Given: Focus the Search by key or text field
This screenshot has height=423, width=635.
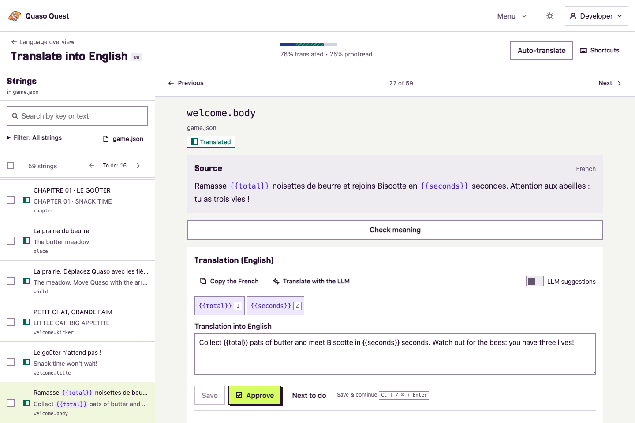Looking at the screenshot, I should pyautogui.click(x=78, y=116).
